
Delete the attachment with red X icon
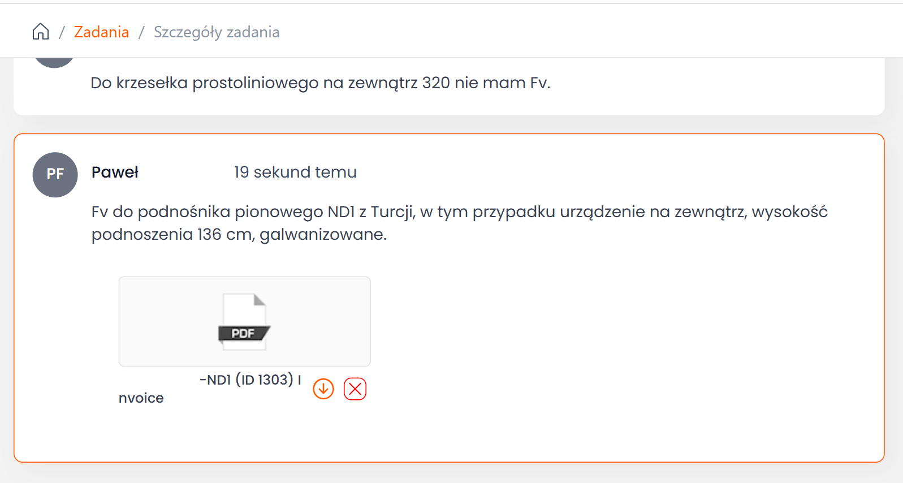click(355, 389)
